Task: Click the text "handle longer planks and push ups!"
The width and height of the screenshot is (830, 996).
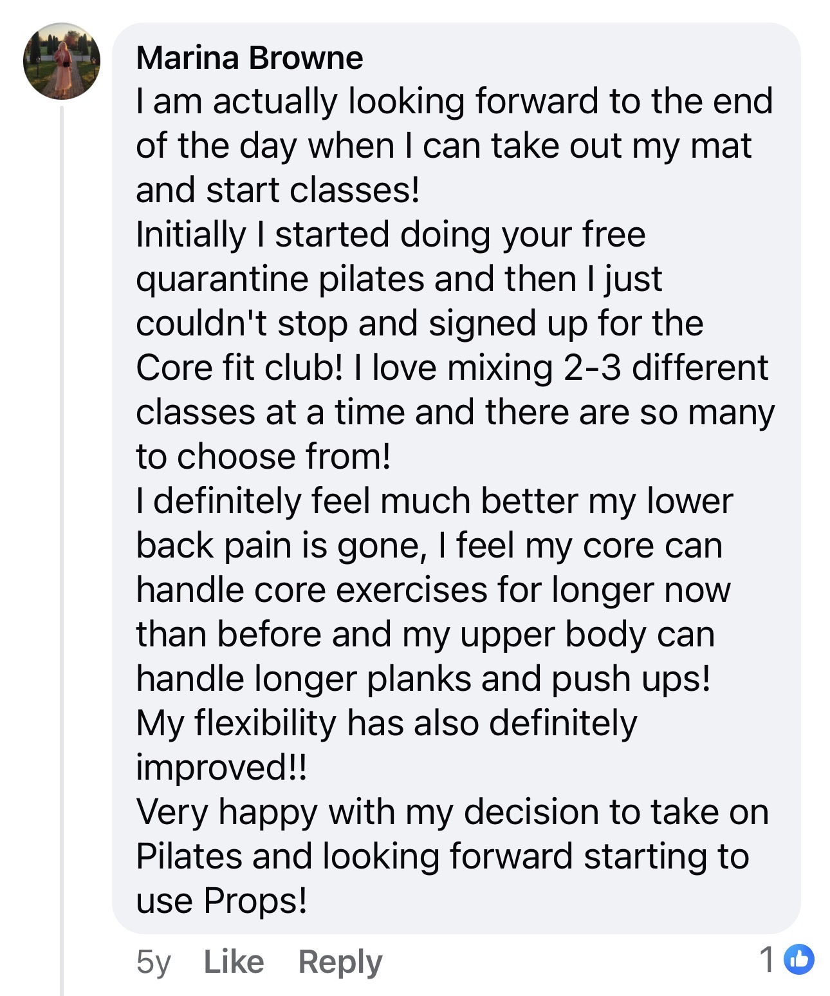Action: tap(423, 679)
